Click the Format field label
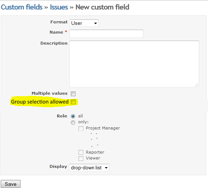Image resolution: width=208 pixels, height=188 pixels. click(x=59, y=22)
